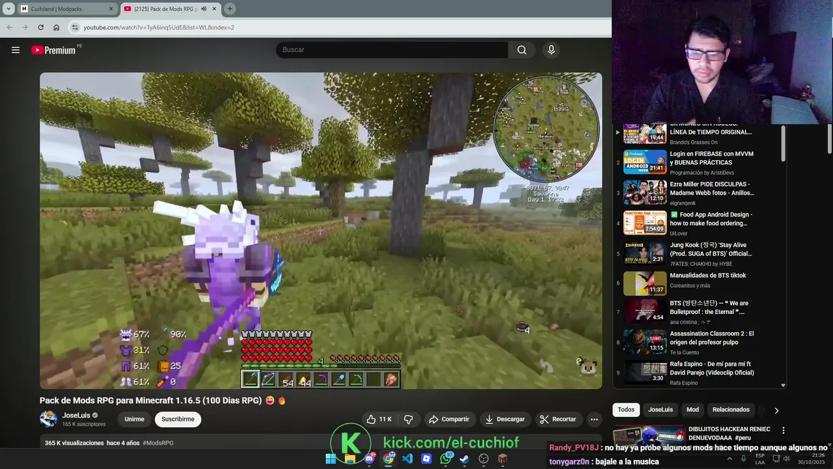View site information icon in address bar
The height and width of the screenshot is (469, 833).
coord(75,27)
